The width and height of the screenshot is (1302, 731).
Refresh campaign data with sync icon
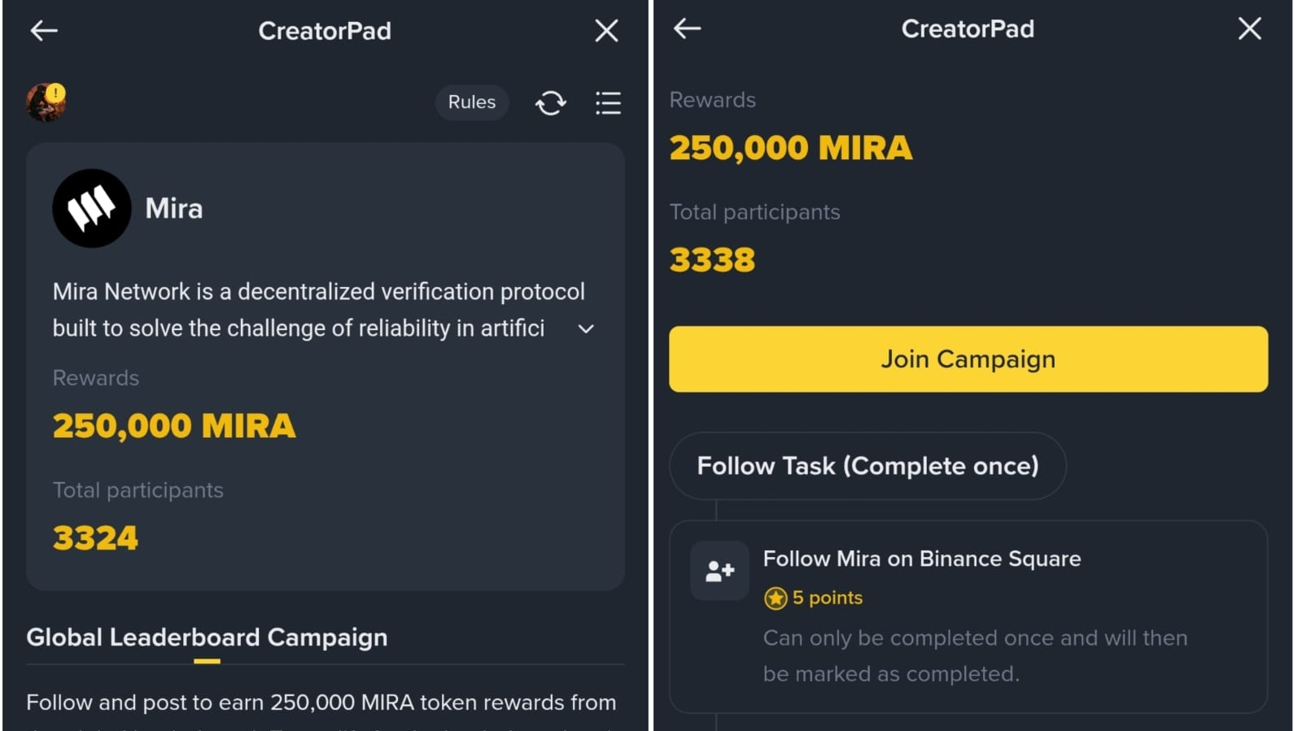point(551,103)
